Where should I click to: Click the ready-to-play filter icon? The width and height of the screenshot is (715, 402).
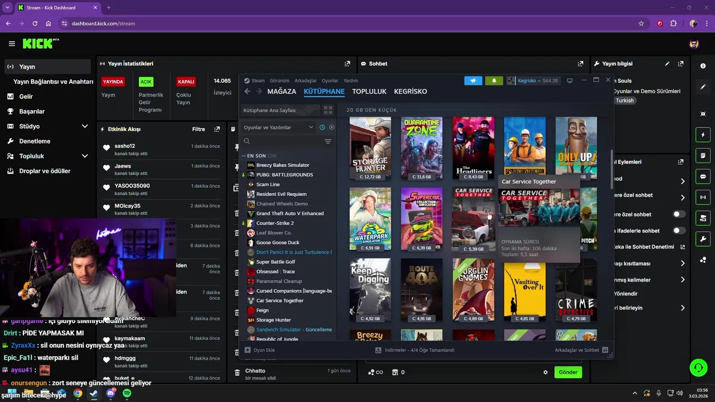[332, 127]
